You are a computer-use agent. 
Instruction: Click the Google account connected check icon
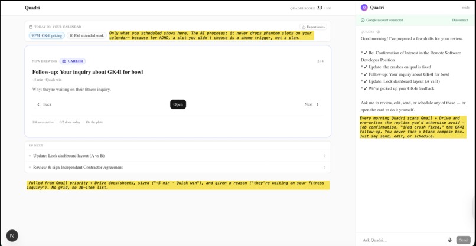tap(363, 20)
